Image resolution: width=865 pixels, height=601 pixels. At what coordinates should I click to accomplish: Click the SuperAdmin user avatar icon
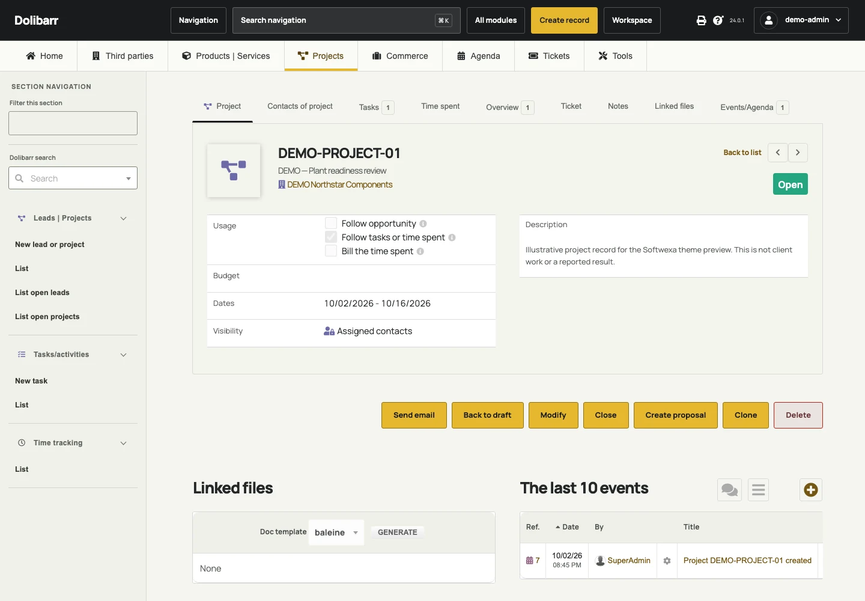[599, 561]
